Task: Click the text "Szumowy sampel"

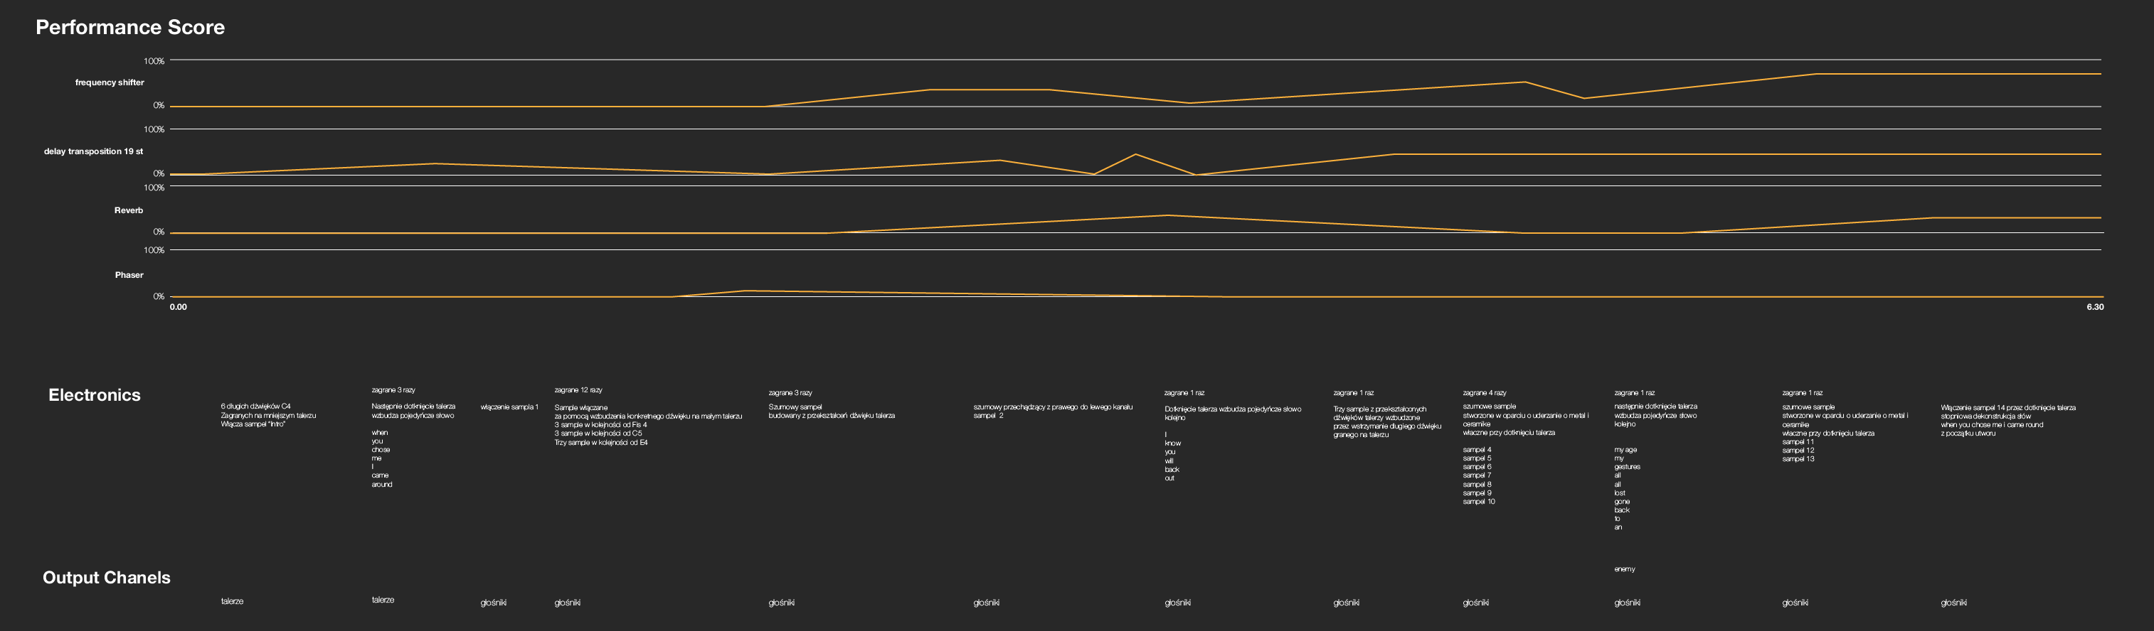Action: click(x=795, y=407)
